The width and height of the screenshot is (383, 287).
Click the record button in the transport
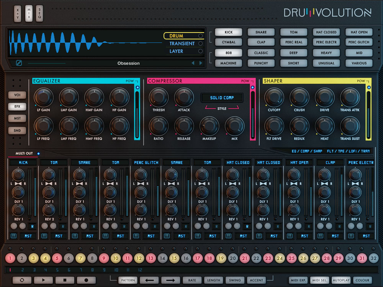pos(86,280)
